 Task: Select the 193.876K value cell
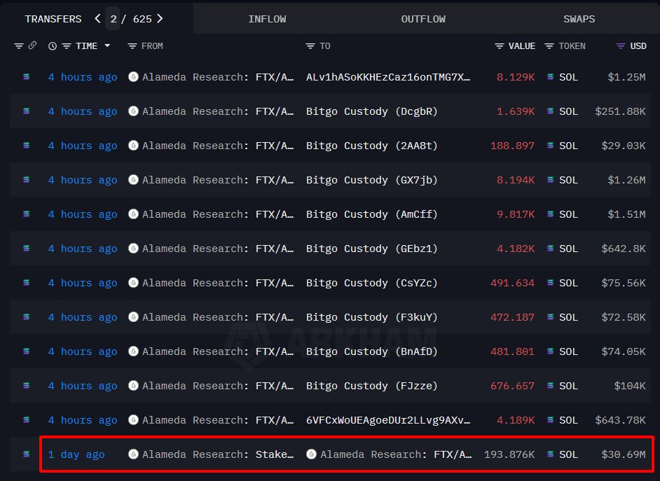click(509, 454)
